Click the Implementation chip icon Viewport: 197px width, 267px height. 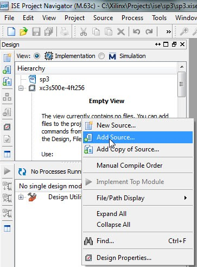tap(49, 56)
